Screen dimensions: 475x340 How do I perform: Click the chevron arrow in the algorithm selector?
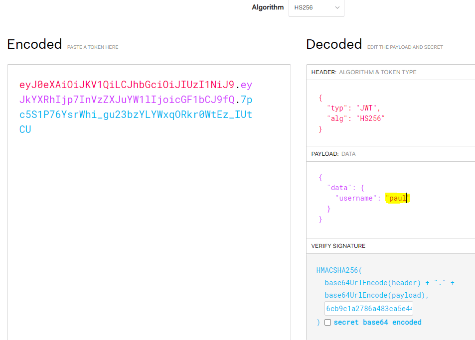click(337, 8)
